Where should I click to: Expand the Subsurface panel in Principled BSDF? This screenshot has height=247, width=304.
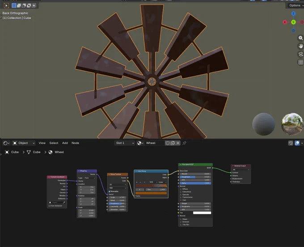click(181, 192)
